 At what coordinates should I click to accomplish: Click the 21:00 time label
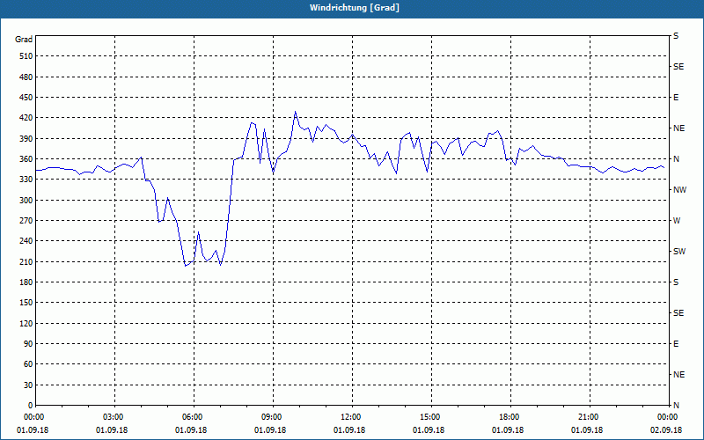[589, 417]
